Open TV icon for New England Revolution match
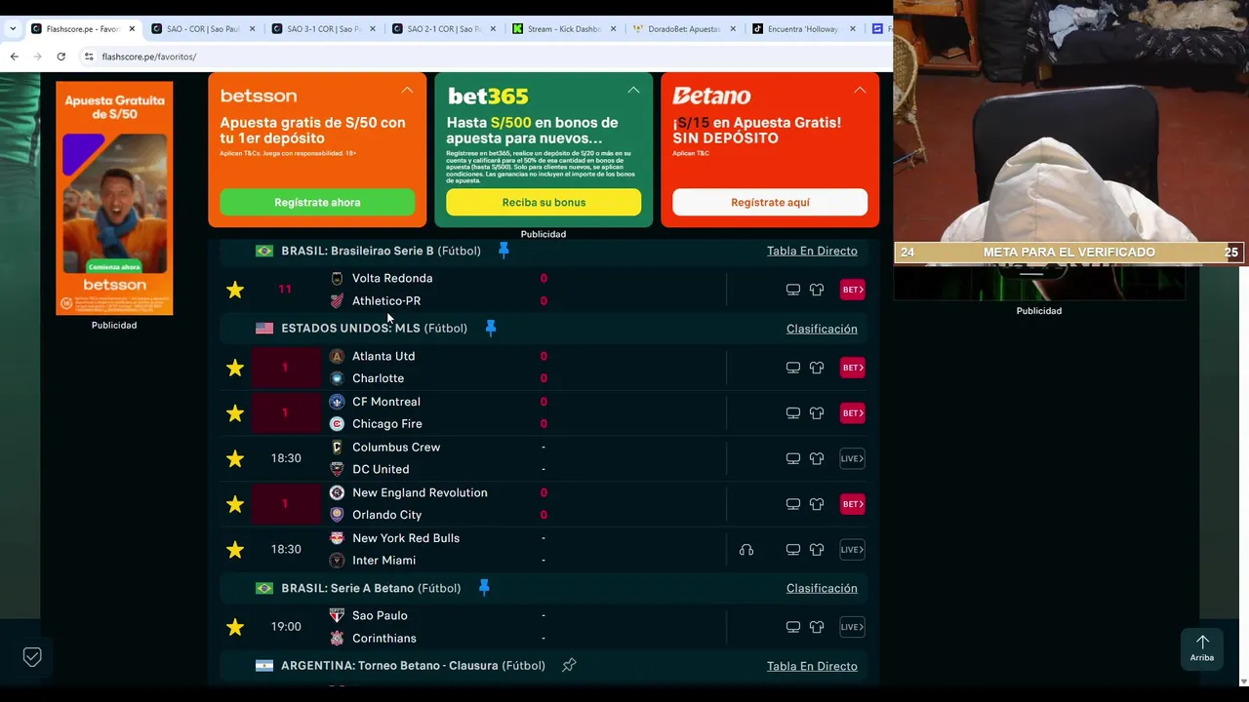This screenshot has height=702, width=1249. pyautogui.click(x=793, y=504)
